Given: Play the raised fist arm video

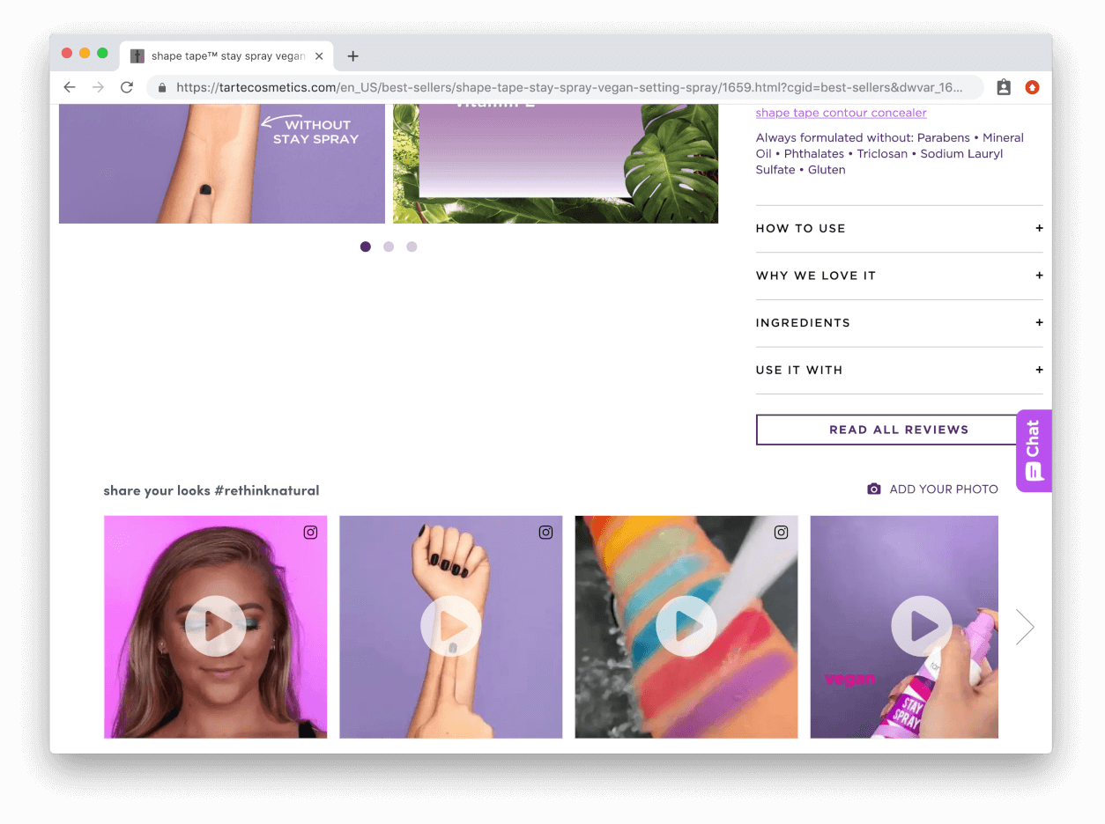Looking at the screenshot, I should click(x=450, y=627).
